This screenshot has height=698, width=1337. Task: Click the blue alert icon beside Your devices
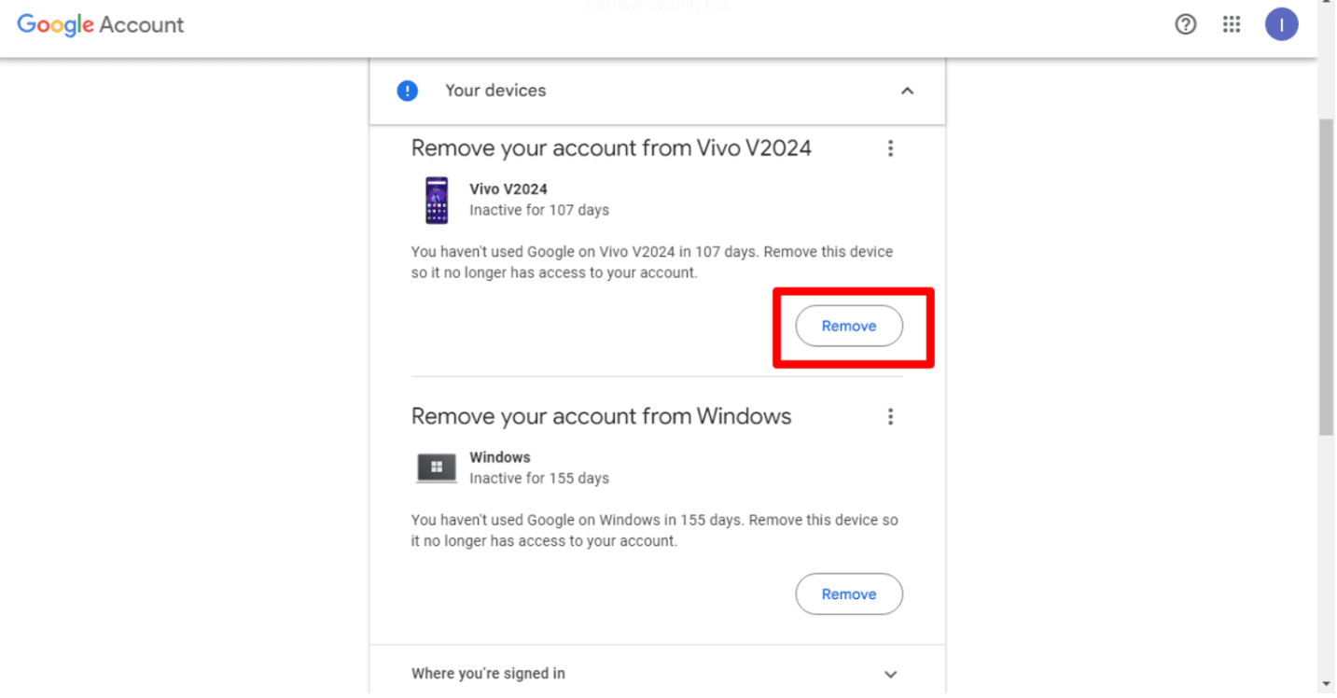(408, 91)
